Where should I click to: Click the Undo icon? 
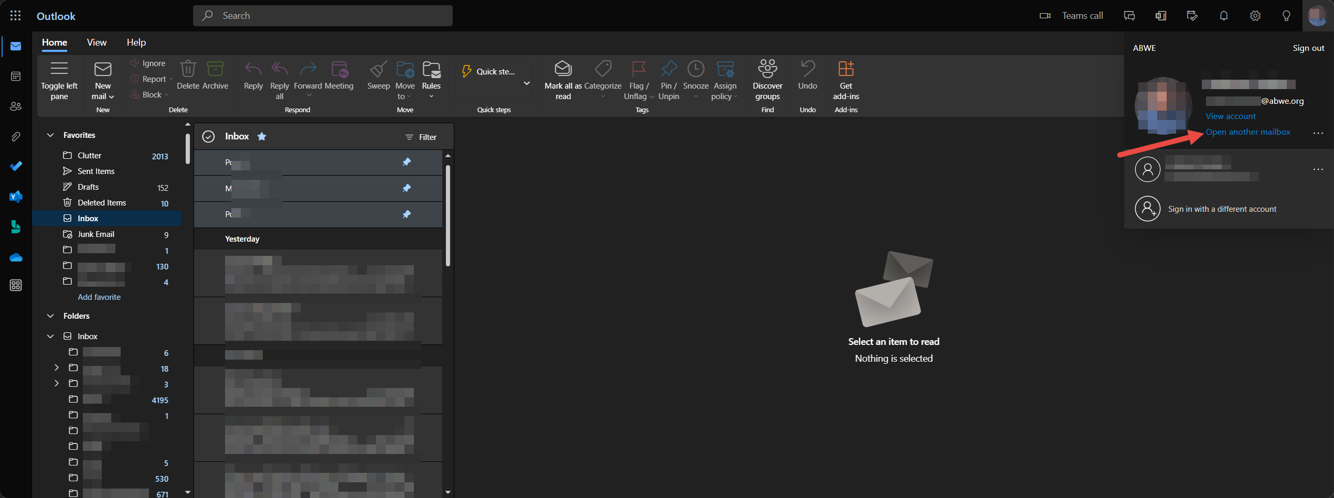pyautogui.click(x=808, y=69)
